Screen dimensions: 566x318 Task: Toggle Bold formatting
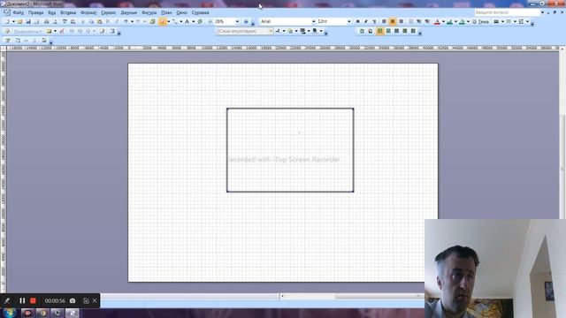[x=357, y=21]
